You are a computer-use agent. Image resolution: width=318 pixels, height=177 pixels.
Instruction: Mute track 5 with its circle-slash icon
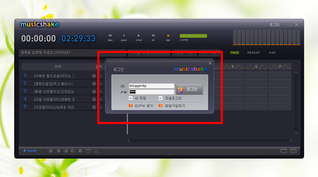[94, 107]
